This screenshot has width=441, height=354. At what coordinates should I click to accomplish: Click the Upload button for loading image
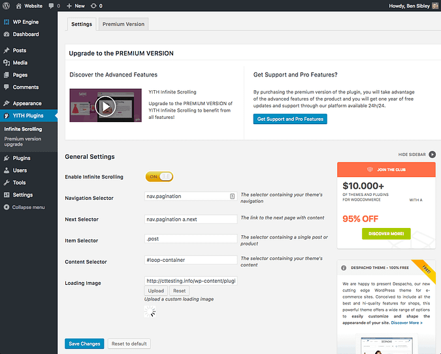click(x=155, y=291)
